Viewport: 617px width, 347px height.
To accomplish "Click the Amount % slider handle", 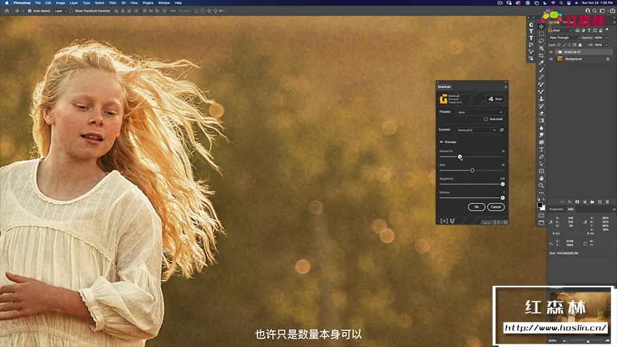I will [460, 157].
